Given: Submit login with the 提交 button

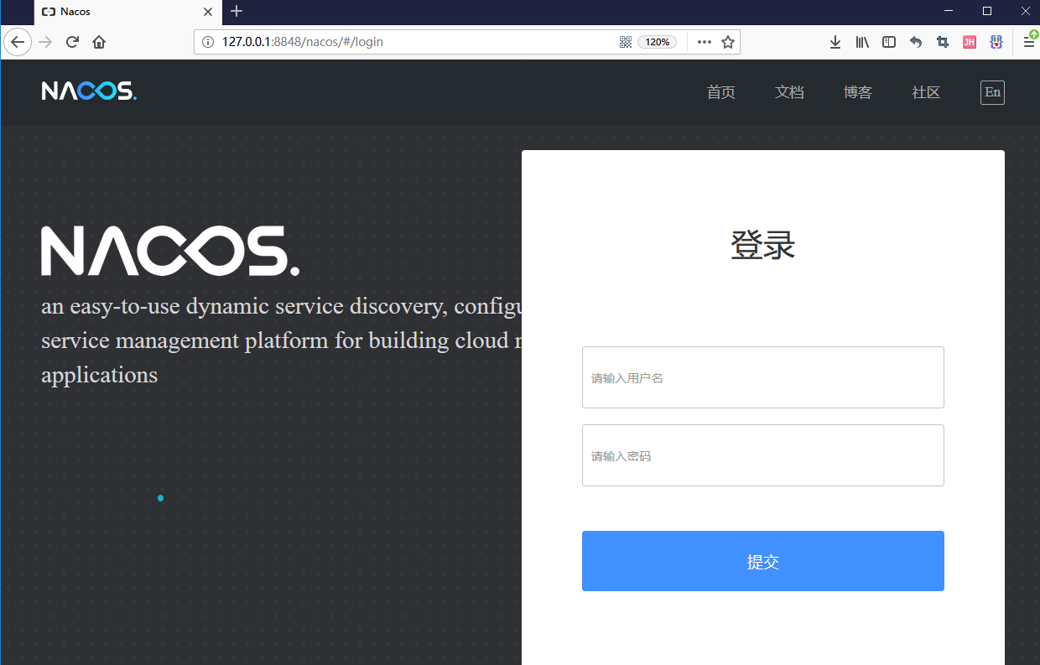Looking at the screenshot, I should pyautogui.click(x=763, y=561).
